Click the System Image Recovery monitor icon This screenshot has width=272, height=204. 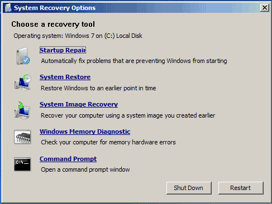tap(22, 110)
